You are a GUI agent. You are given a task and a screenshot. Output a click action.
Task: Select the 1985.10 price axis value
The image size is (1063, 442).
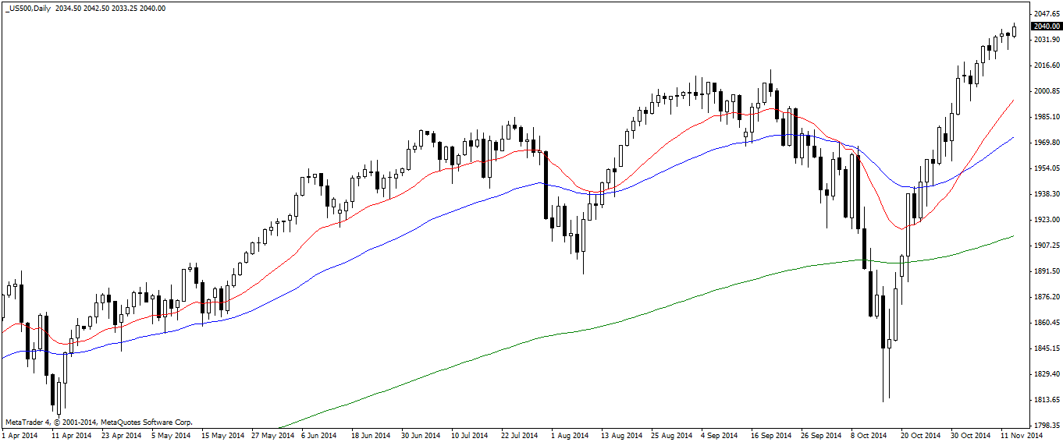tap(1047, 117)
